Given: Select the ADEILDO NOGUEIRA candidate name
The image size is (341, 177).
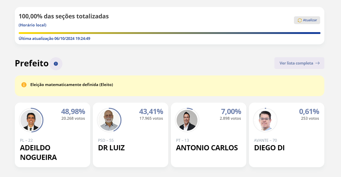Looking at the screenshot, I should tap(38, 152).
